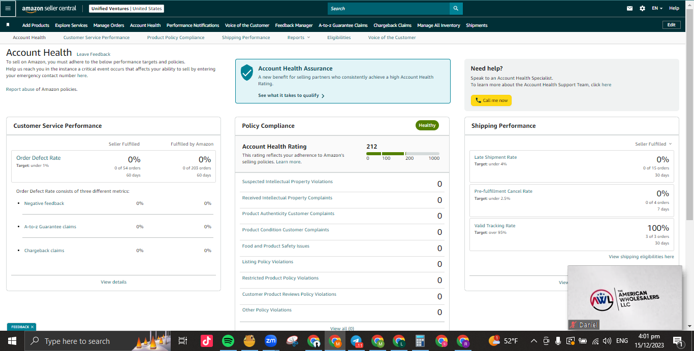Close the FEEDBACK tab with its X
694x351 pixels.
pos(32,327)
